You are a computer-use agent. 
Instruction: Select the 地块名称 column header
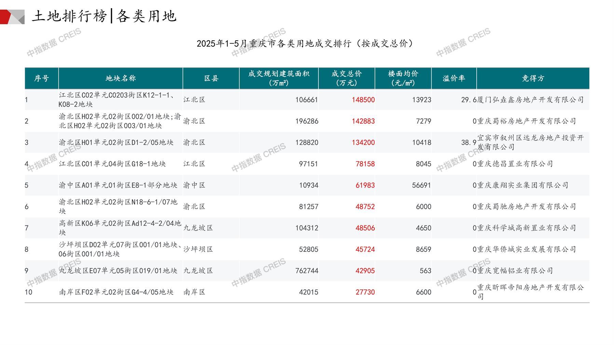[121, 78]
